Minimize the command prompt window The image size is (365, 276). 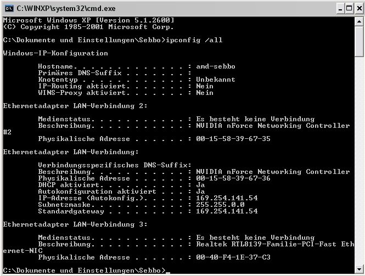(x=340, y=9)
